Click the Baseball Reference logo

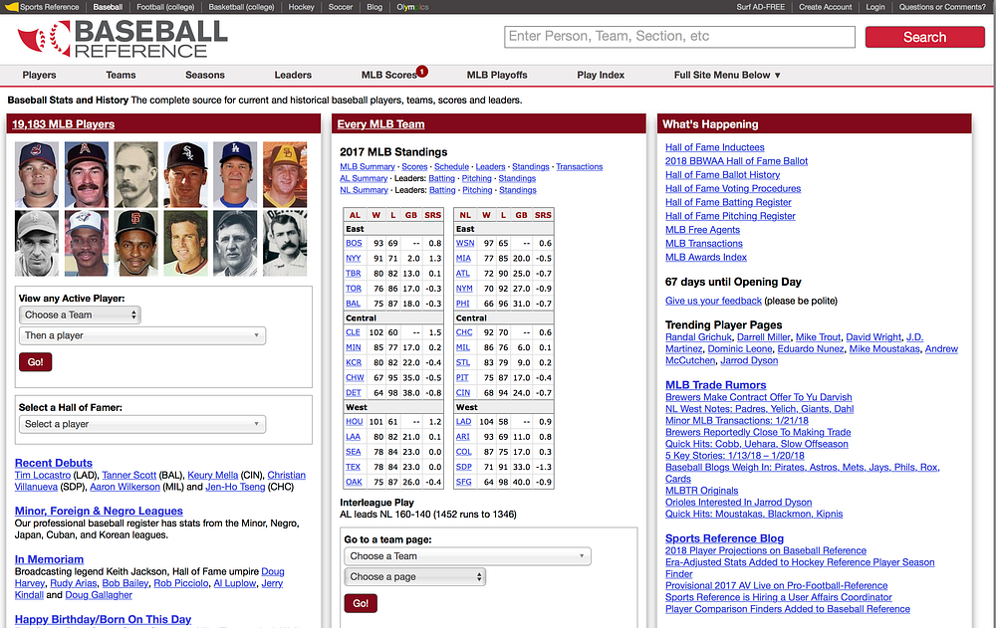(x=122, y=38)
